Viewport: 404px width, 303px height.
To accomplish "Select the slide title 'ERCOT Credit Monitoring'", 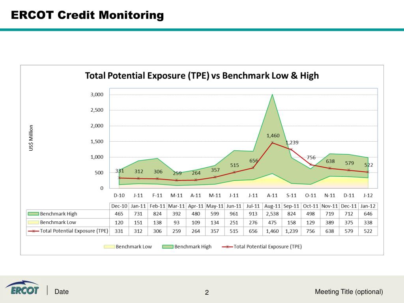I will [x=87, y=15].
